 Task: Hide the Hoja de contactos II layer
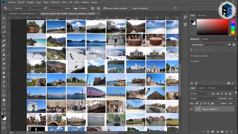[192, 109]
